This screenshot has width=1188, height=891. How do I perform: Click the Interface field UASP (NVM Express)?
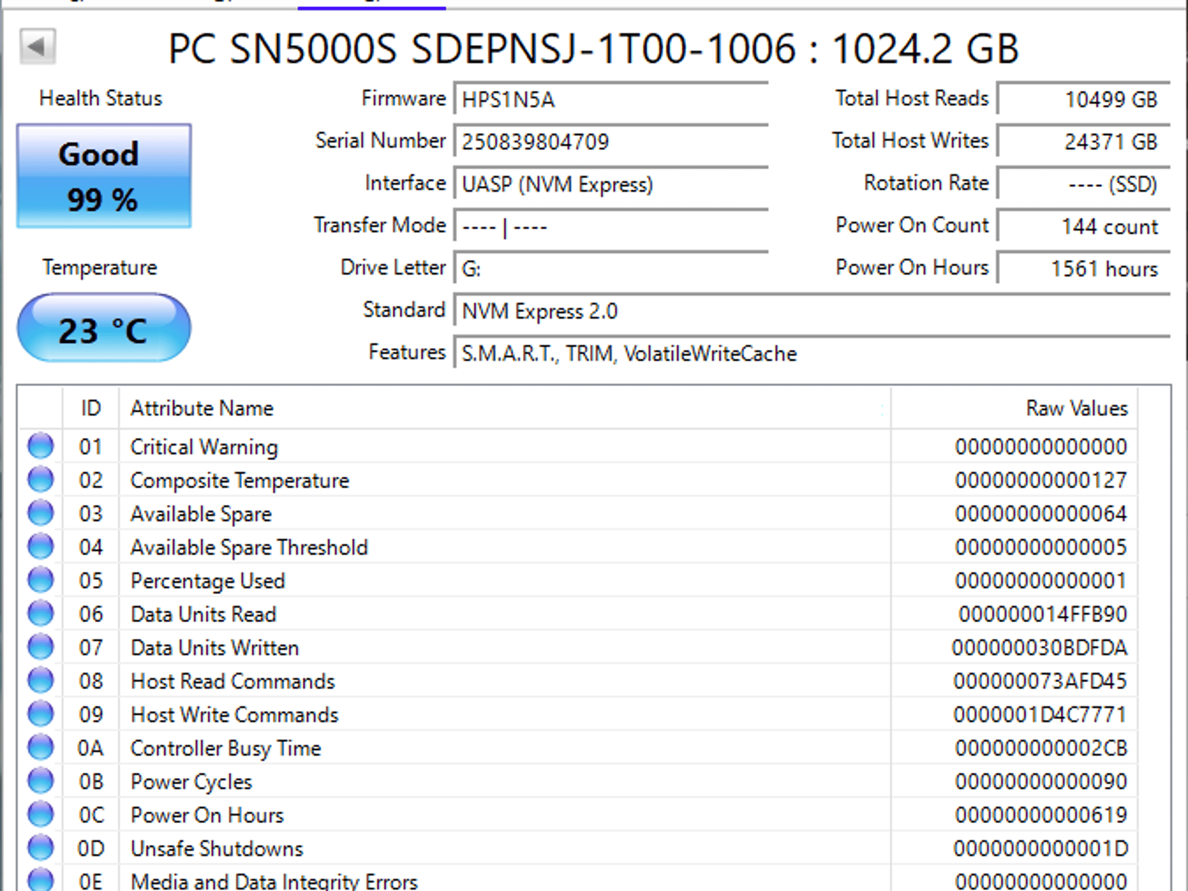coord(611,184)
